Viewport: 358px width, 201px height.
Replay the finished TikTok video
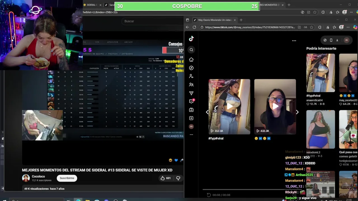[209, 195]
